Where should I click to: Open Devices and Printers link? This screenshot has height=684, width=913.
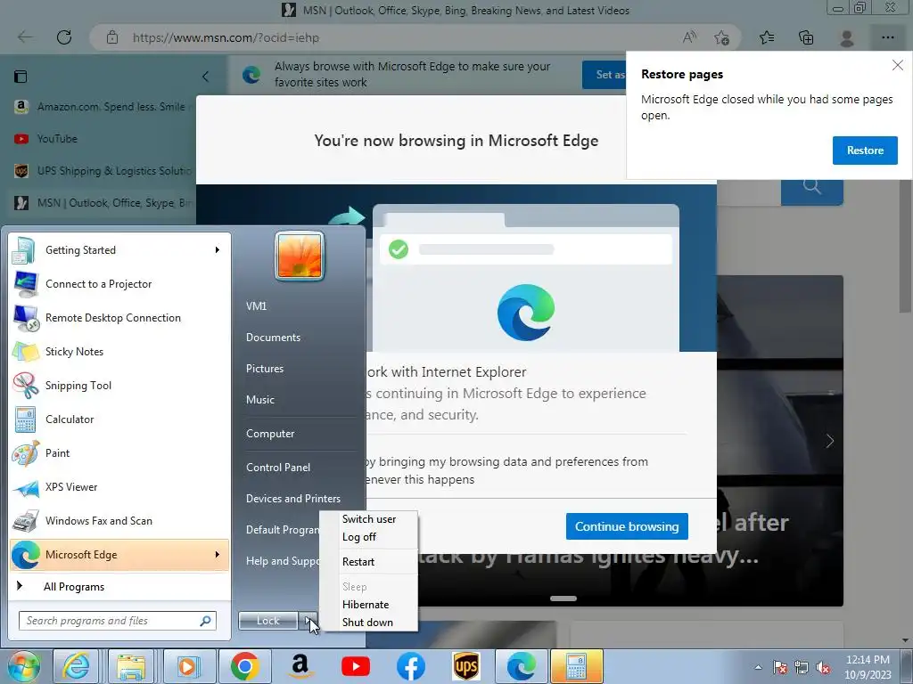tap(292, 499)
